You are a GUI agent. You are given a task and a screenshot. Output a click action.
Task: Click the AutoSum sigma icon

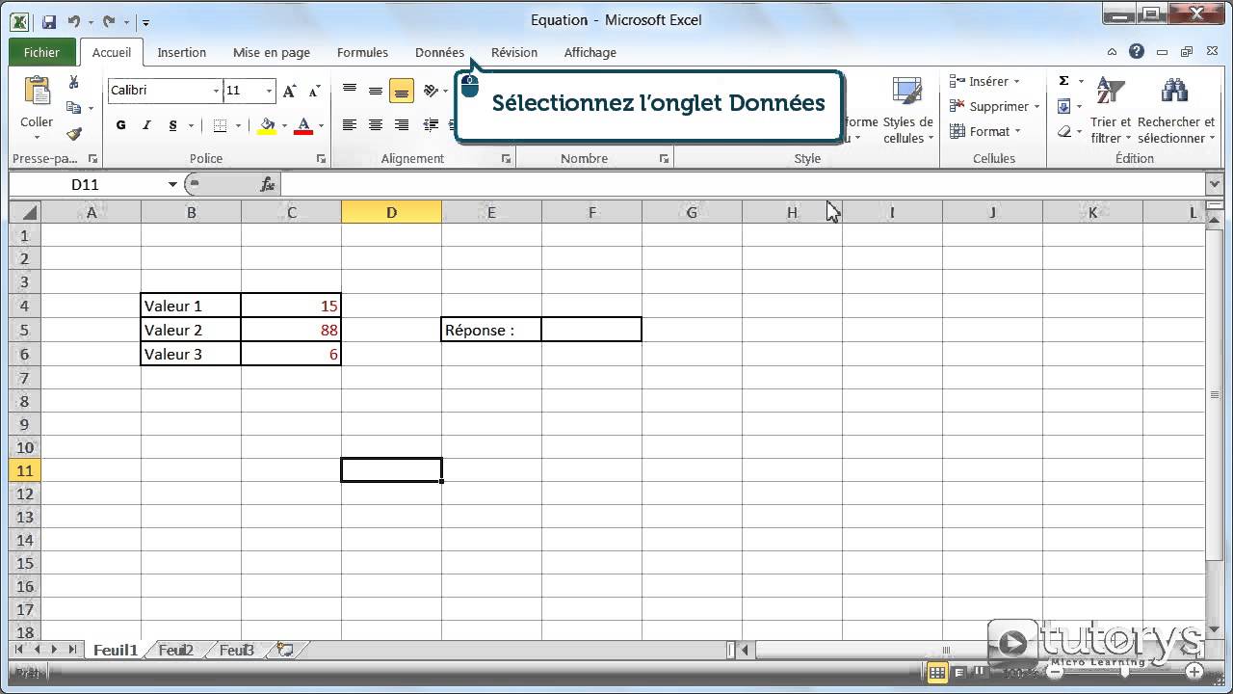(1064, 82)
